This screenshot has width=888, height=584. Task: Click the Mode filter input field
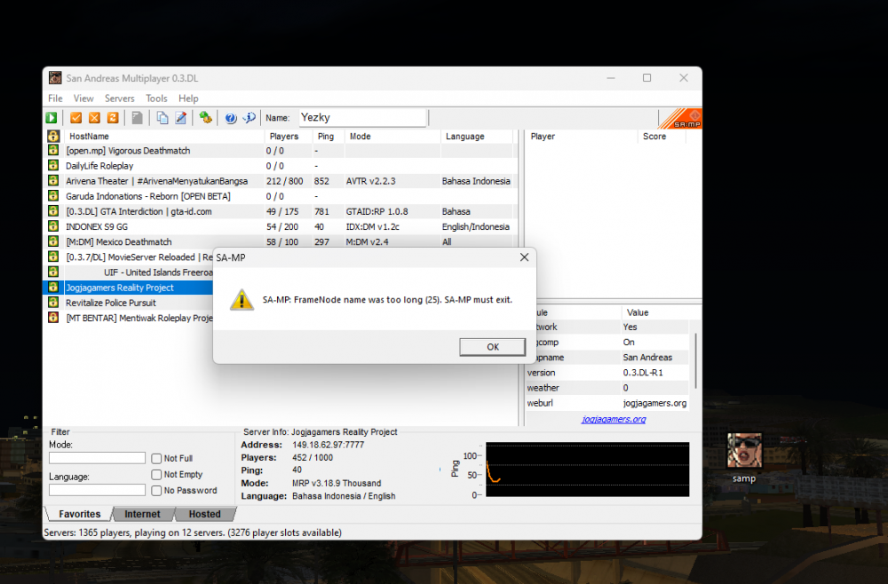point(97,458)
